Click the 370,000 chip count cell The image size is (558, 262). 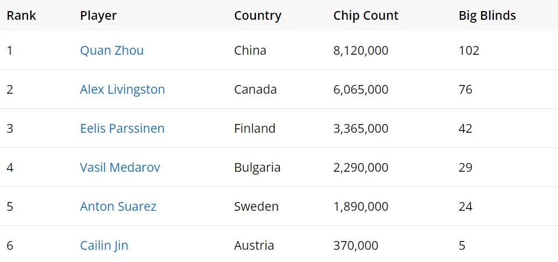[356, 246]
